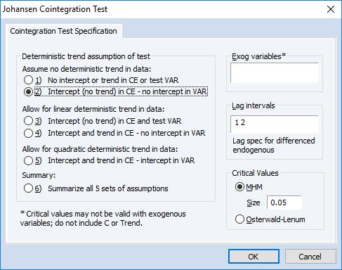Choose option 3 Intercept in CE and test VAR
The image size is (342, 270).
[28, 121]
